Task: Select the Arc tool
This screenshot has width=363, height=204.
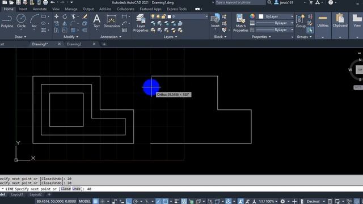Action: click(34, 21)
